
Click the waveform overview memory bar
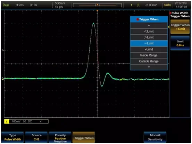click(x=97, y=5)
